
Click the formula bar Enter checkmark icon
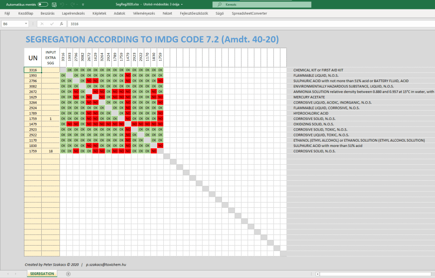click(x=51, y=24)
